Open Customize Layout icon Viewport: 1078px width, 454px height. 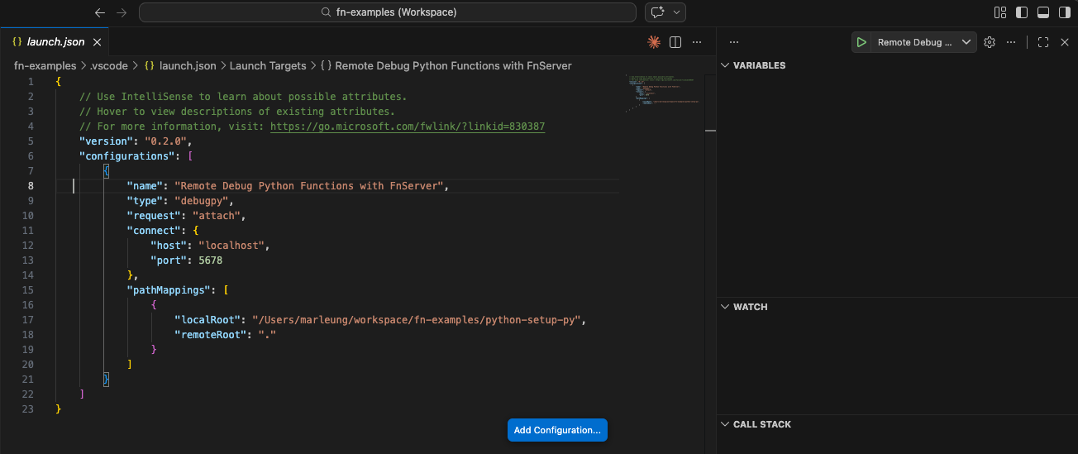[x=1000, y=12]
